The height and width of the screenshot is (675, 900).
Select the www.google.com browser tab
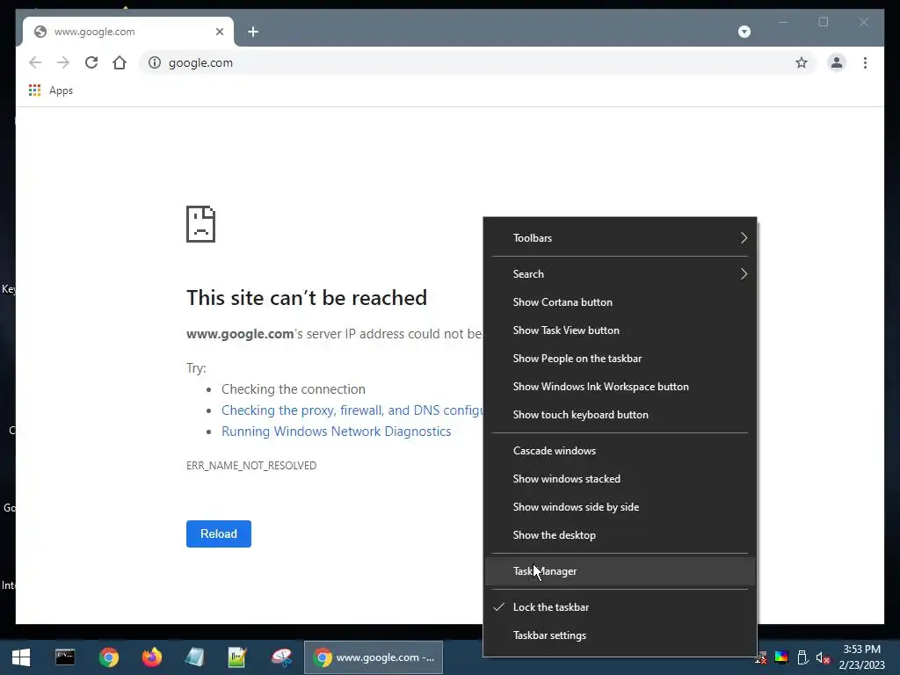128,32
